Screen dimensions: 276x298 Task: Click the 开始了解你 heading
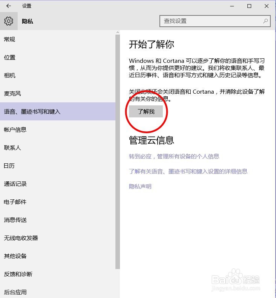pos(152,45)
